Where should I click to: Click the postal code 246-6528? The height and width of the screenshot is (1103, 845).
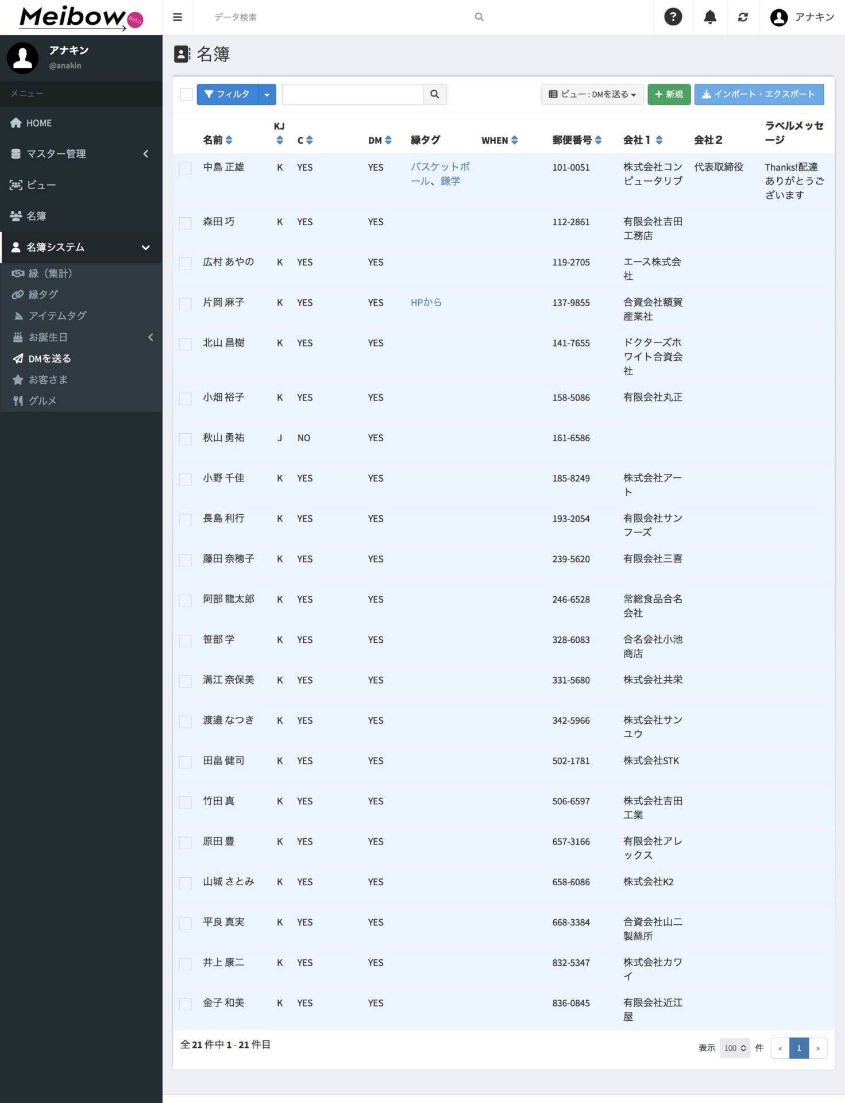click(571, 599)
